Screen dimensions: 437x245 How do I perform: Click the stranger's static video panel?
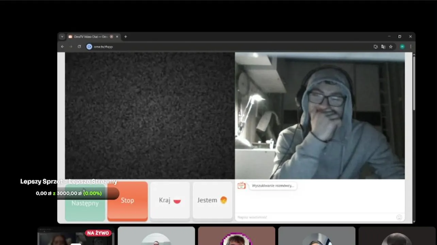coord(150,116)
